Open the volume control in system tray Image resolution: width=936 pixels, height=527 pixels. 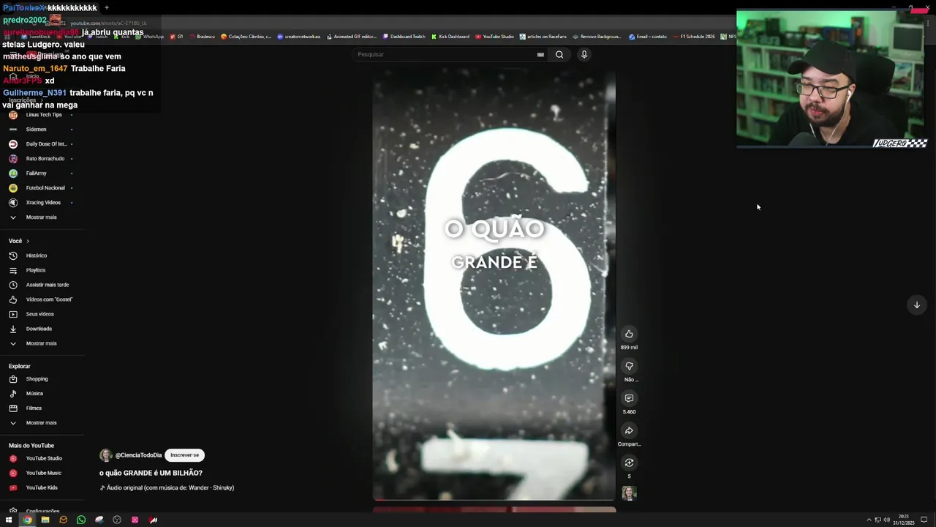pyautogui.click(x=886, y=520)
